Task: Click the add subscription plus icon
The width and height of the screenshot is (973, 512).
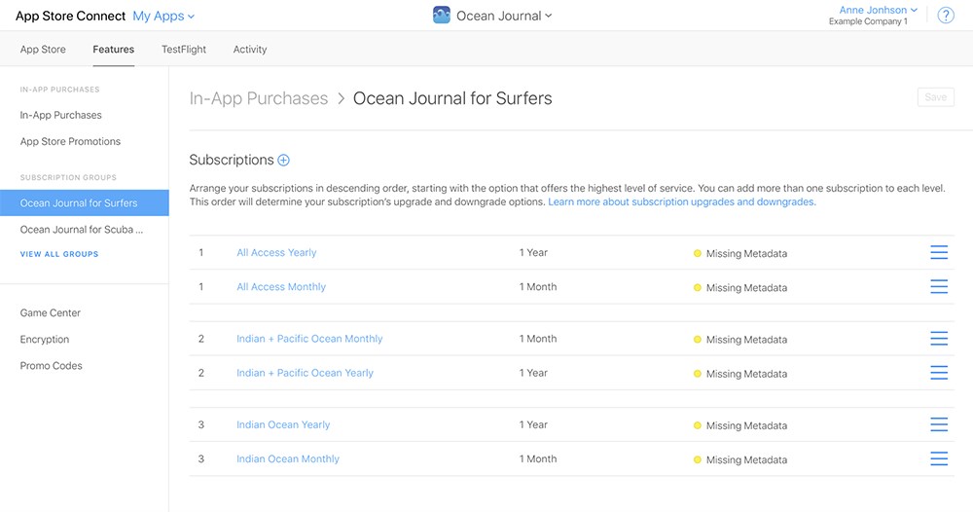Action: point(283,160)
